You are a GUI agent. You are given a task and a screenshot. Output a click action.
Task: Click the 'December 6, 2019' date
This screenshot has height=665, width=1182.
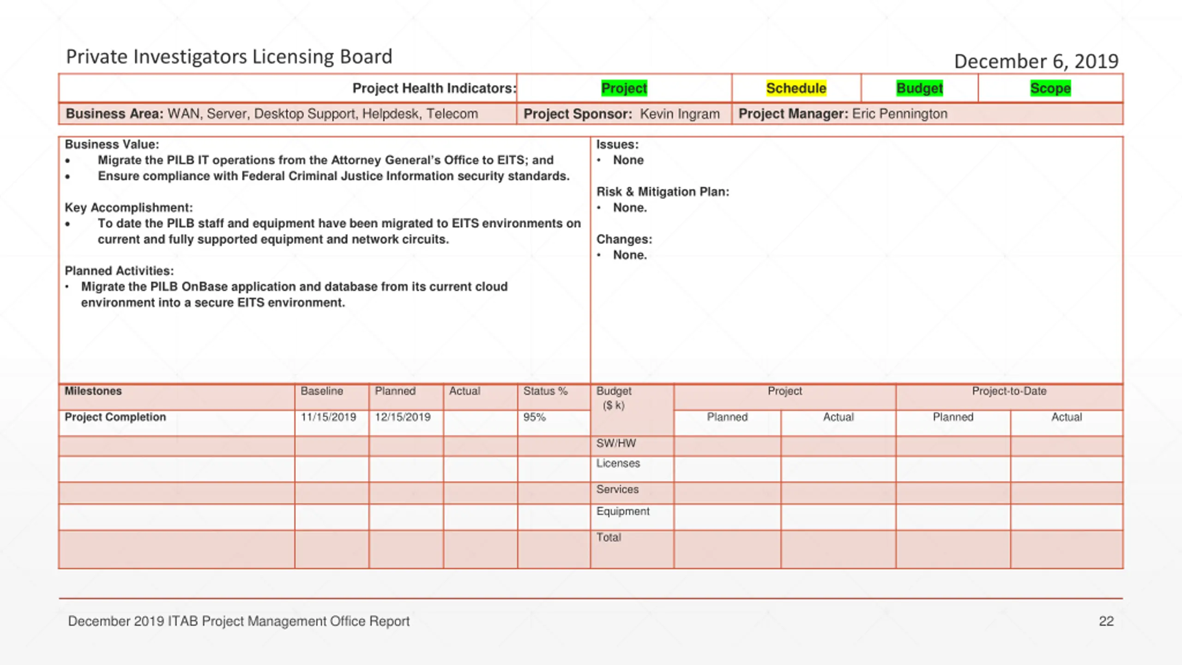point(1036,61)
